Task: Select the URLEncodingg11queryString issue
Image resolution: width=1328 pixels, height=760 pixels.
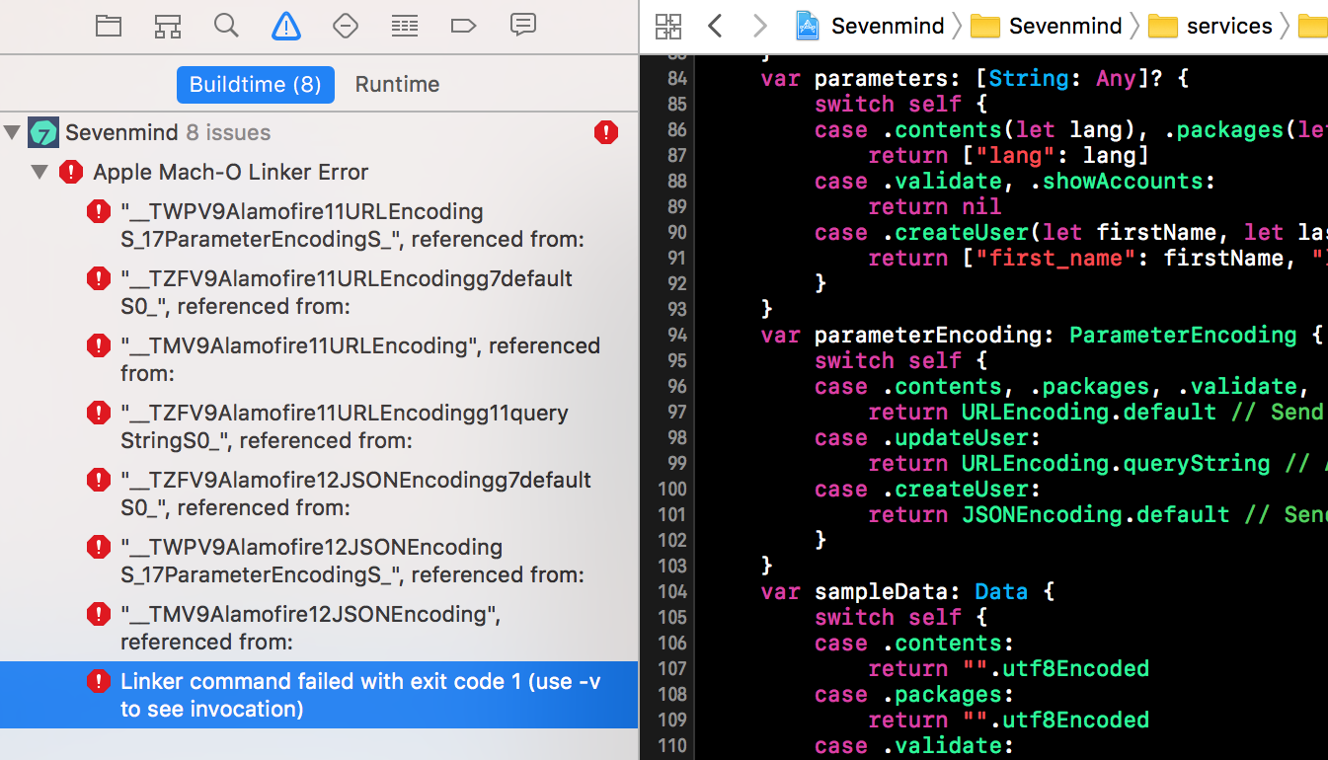Action: pos(319,426)
